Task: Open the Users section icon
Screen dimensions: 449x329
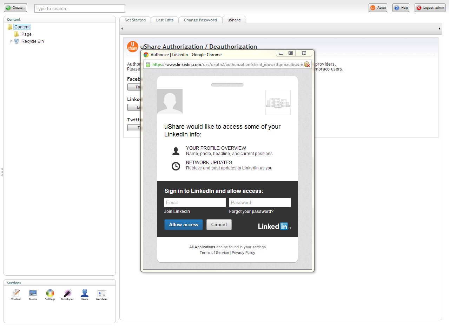Action: [85, 295]
